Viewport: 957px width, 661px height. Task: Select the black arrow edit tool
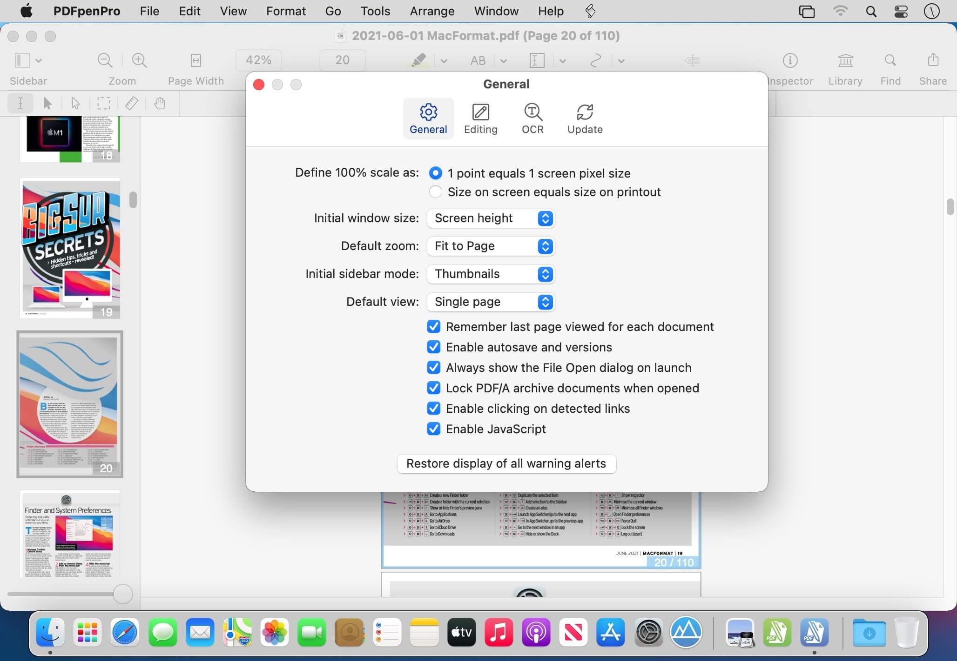point(47,103)
